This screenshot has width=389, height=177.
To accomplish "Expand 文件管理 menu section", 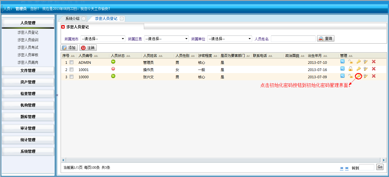I will click(28, 71).
